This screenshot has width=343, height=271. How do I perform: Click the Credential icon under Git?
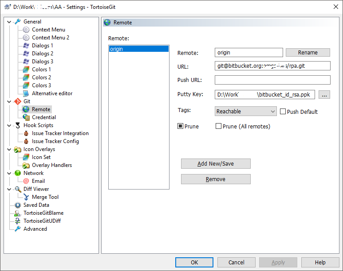point(26,117)
